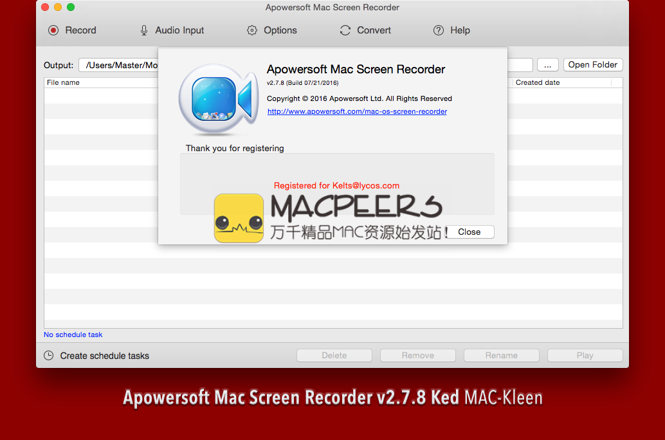Click the browse "..." button
Image resolution: width=665 pixels, height=440 pixels.
[x=548, y=64]
